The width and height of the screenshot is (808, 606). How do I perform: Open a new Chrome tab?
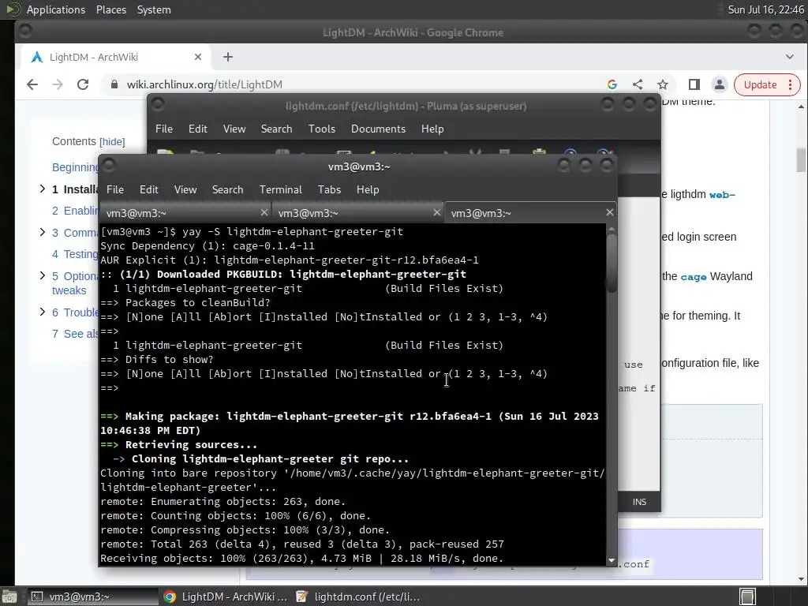[228, 57]
